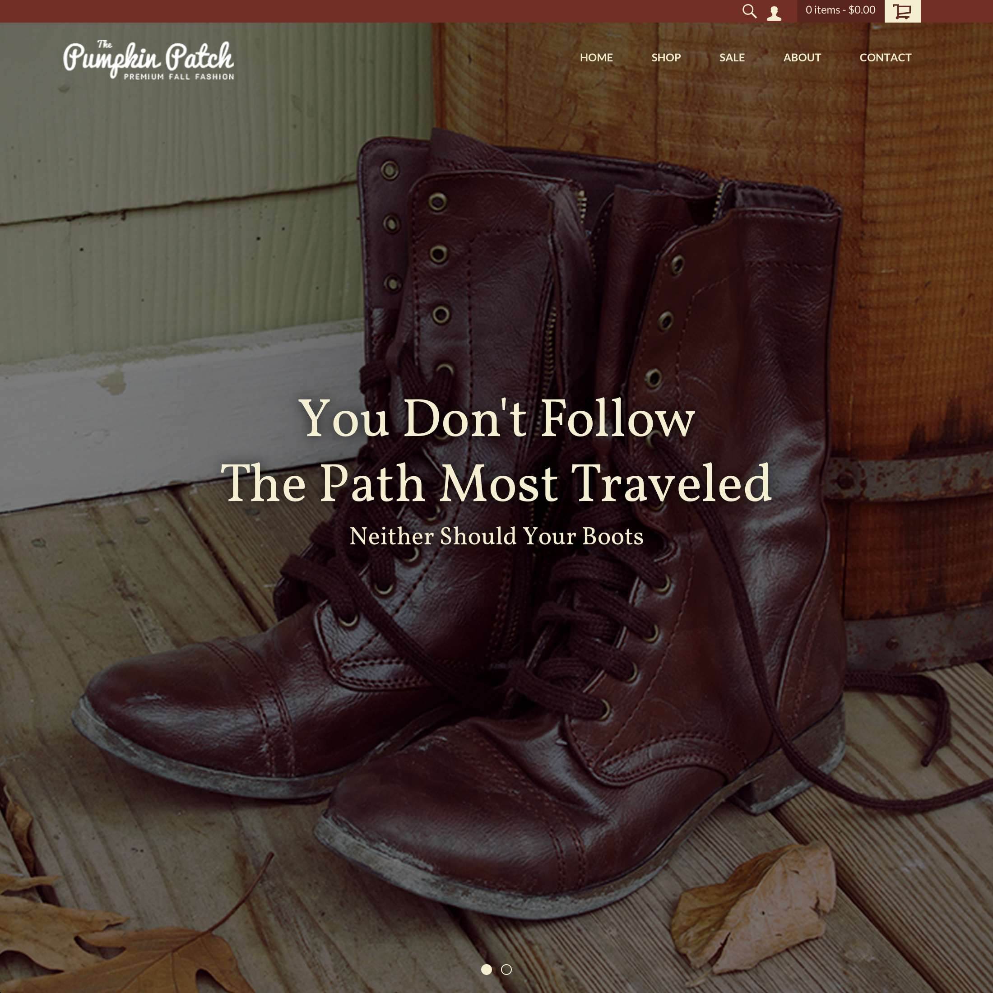Open the shopping cart icon button
The width and height of the screenshot is (993, 993).
click(x=902, y=11)
